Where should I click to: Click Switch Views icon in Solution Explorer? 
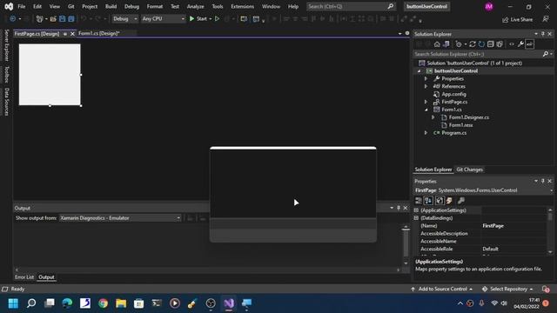click(446, 44)
